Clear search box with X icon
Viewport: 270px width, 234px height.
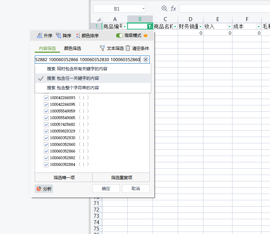point(146,60)
